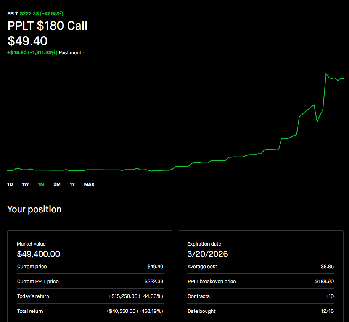Click the Total return label
Screen dimensions: 349x322
[30, 311]
